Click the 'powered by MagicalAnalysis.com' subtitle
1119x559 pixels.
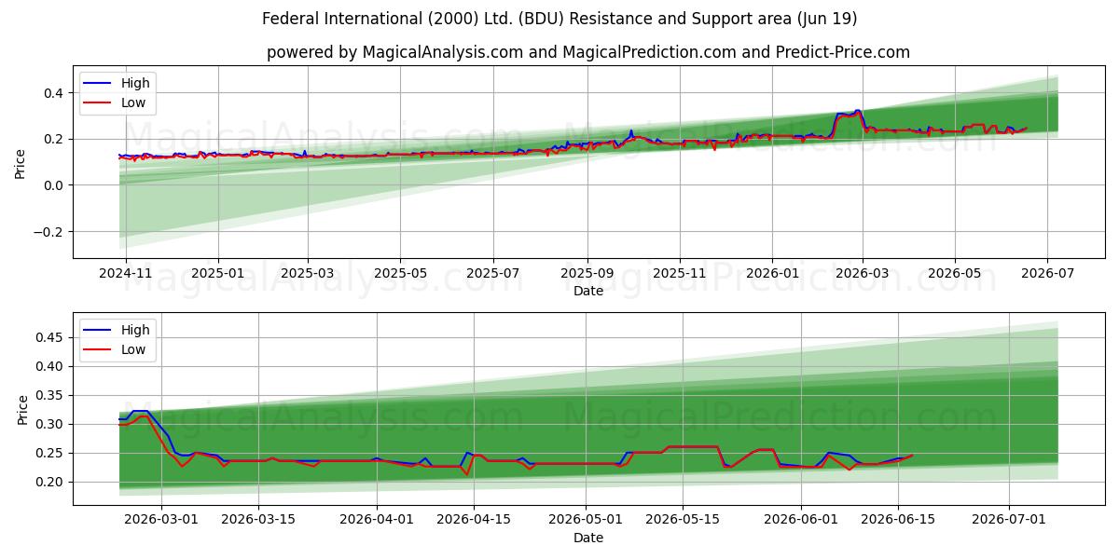[x=588, y=52]
